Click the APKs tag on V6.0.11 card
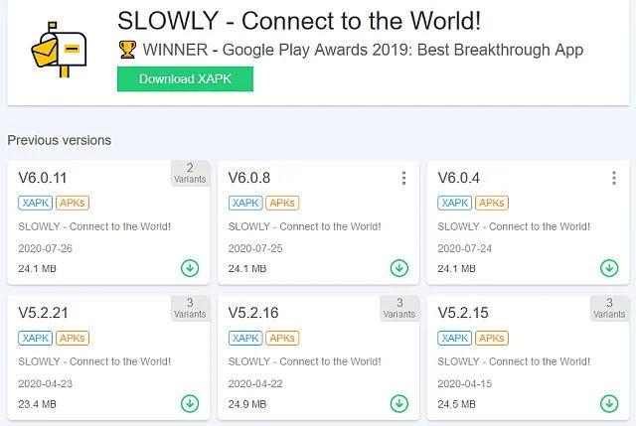The image size is (636, 426). click(73, 203)
